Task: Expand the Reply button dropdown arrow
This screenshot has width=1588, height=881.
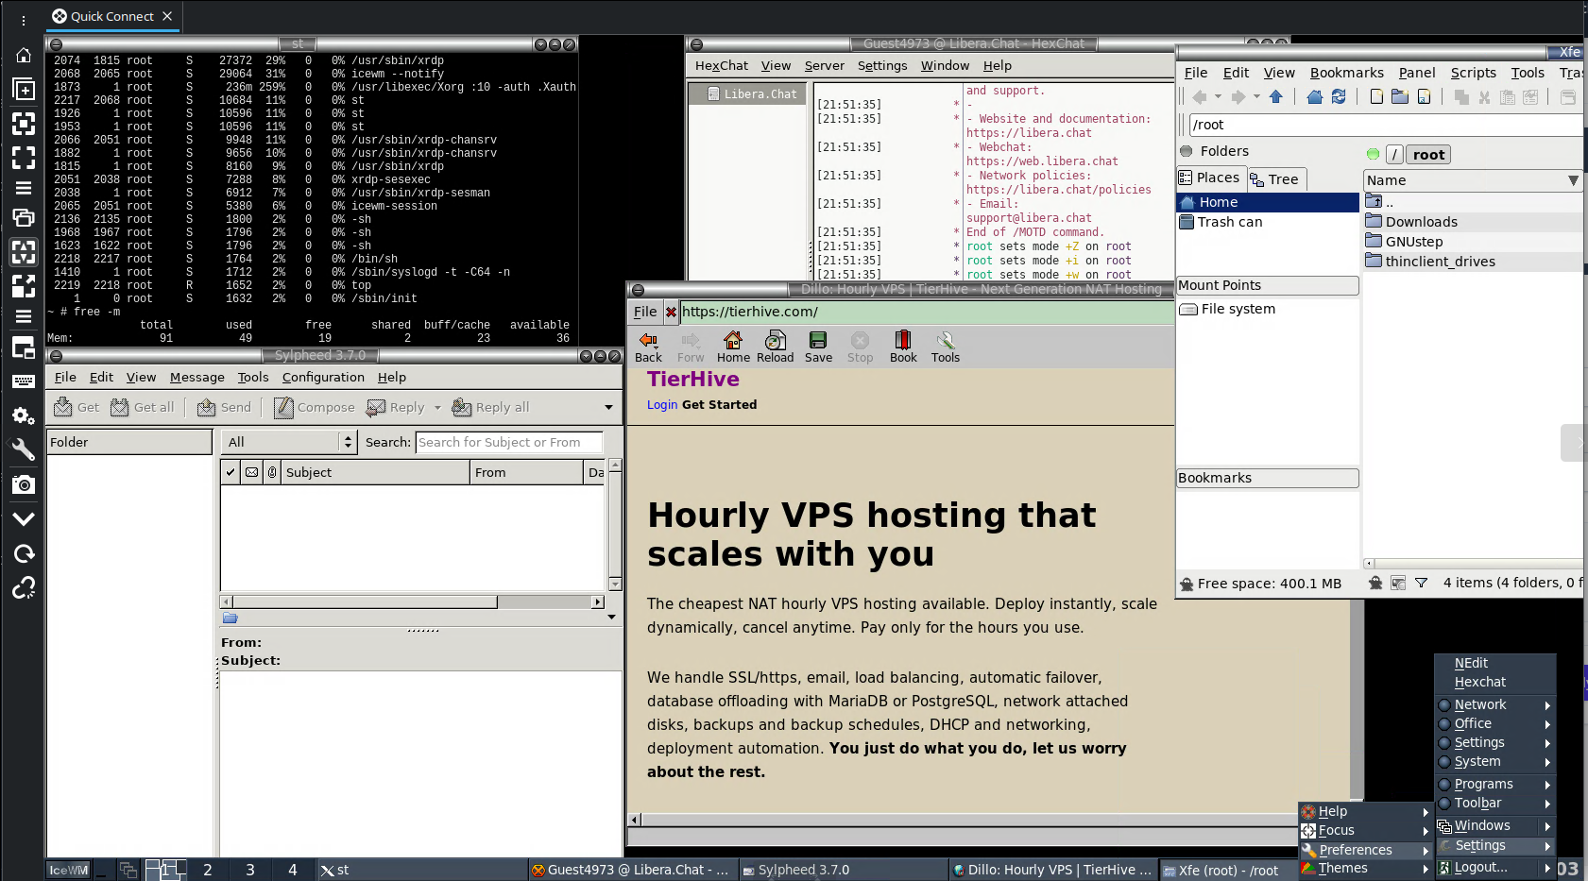Action: [437, 408]
